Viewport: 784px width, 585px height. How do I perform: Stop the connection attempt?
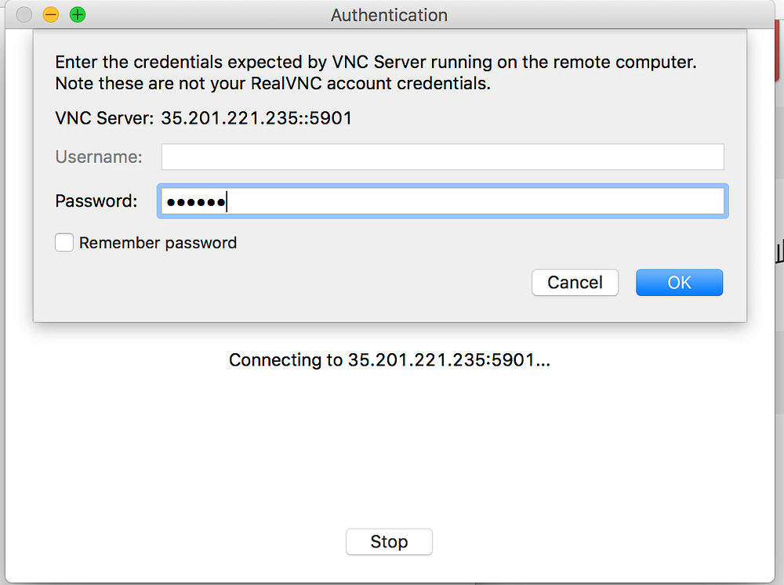[389, 542]
